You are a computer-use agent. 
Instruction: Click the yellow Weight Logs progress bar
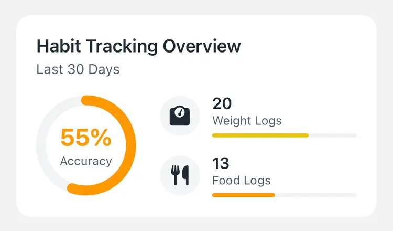[260, 135]
